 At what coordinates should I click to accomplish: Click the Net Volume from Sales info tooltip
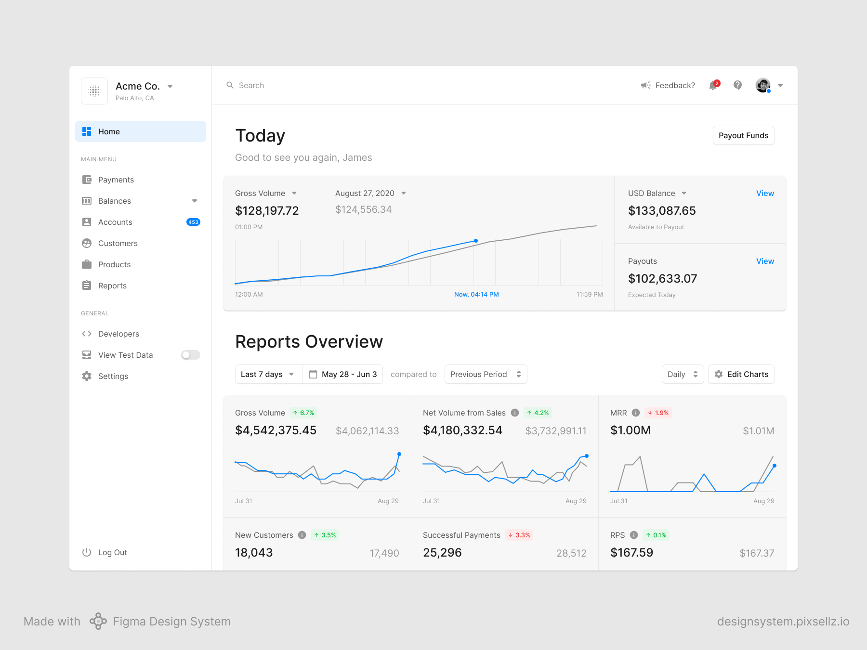click(514, 413)
